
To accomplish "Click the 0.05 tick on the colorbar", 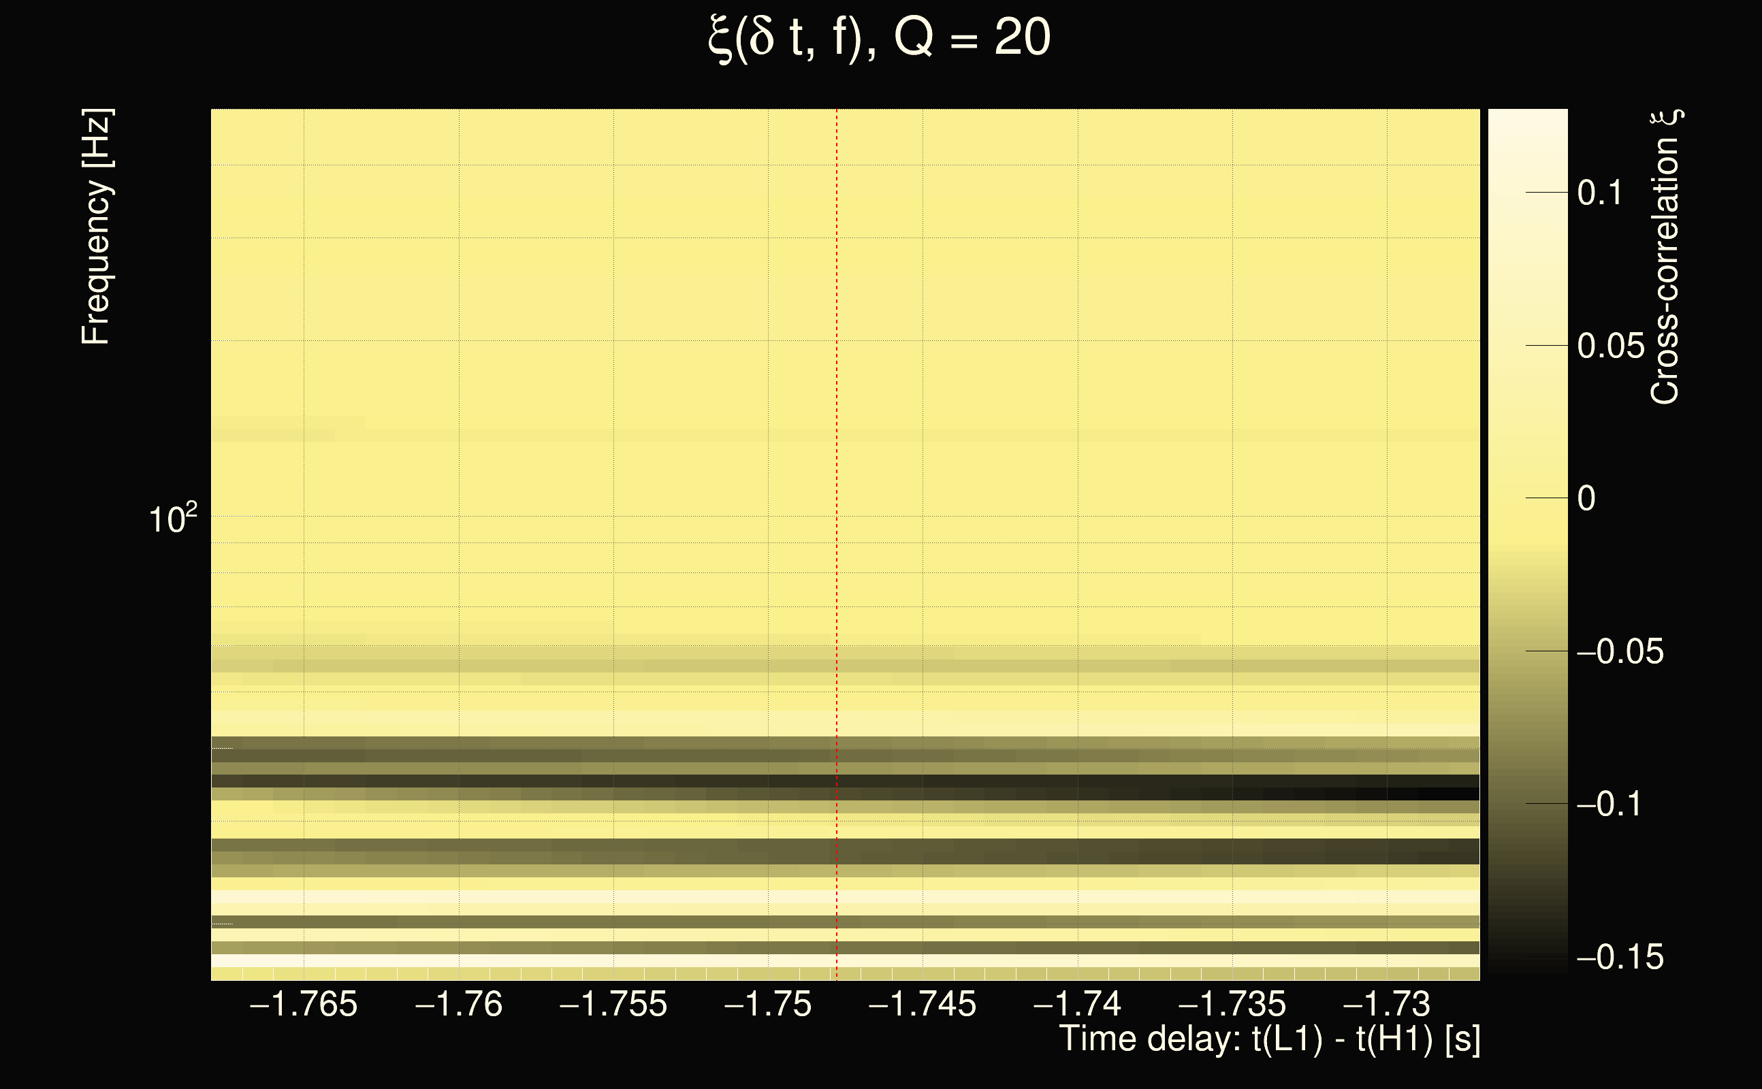I will (1611, 346).
